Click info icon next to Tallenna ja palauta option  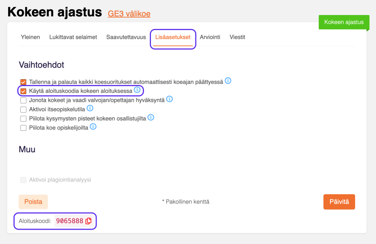tap(228, 81)
